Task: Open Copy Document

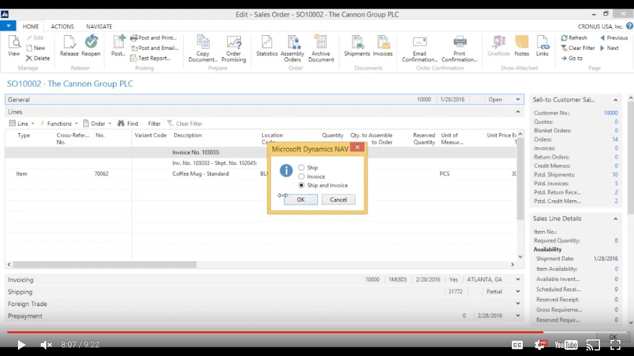Action: click(203, 49)
